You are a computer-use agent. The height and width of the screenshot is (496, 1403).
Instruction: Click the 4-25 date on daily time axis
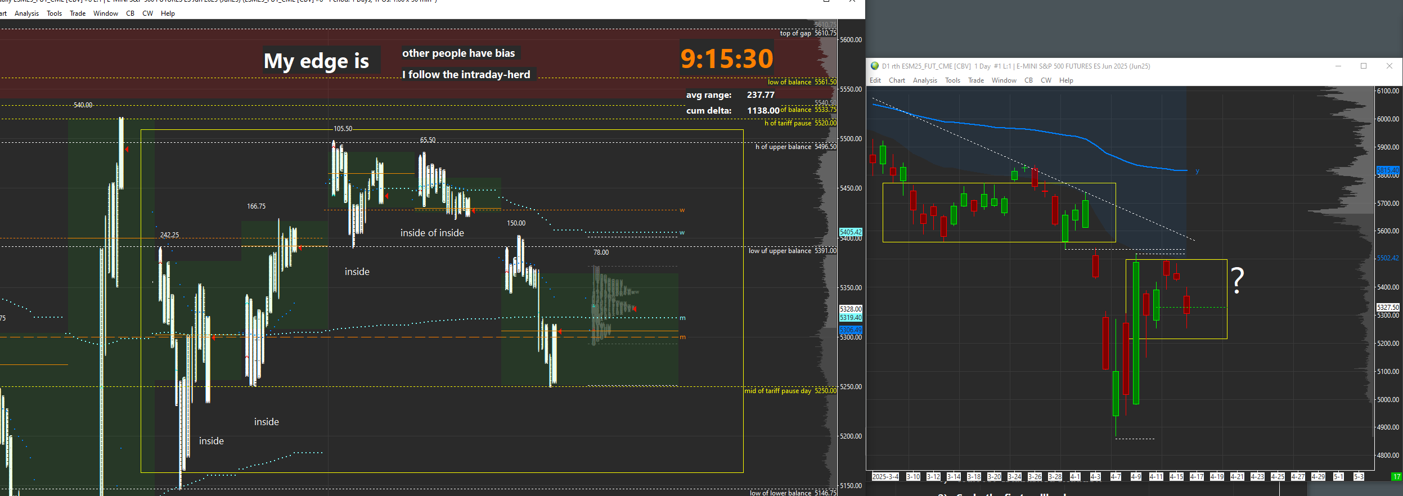click(x=1278, y=477)
